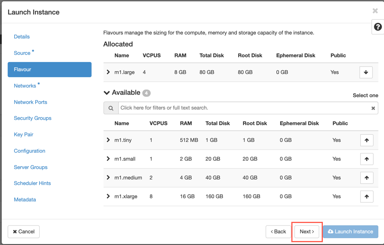Deallocate m1.large using the down arrow
The height and width of the screenshot is (245, 384).
point(366,72)
